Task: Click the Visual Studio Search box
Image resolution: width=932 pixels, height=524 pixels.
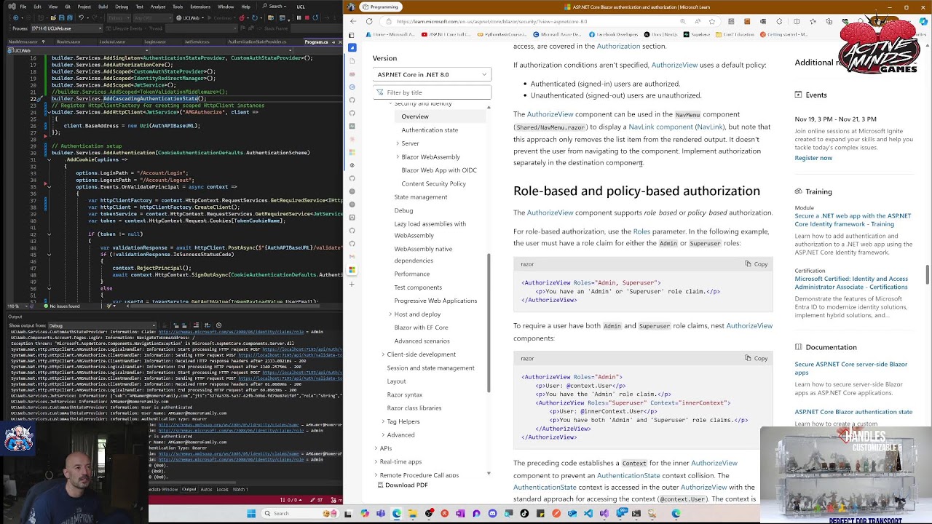Action: point(274,7)
